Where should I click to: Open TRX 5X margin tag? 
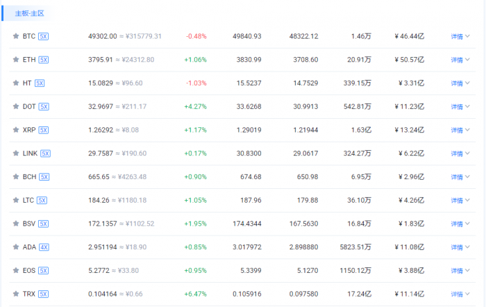[x=43, y=294]
